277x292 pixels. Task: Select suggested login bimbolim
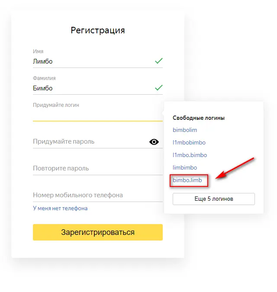(x=185, y=130)
